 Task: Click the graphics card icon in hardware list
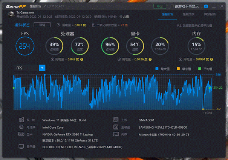point(21,134)
